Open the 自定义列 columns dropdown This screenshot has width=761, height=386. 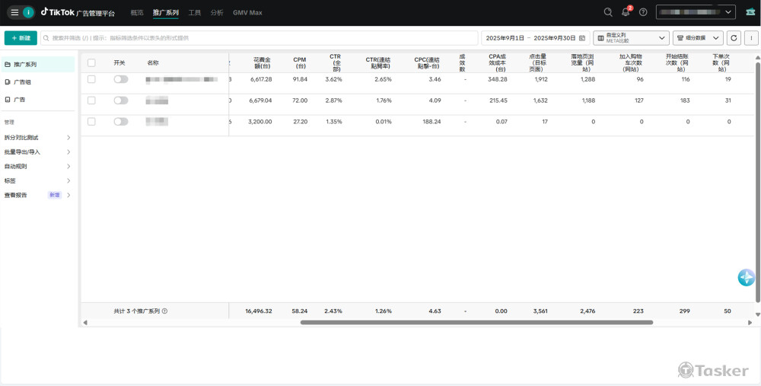[x=631, y=38]
